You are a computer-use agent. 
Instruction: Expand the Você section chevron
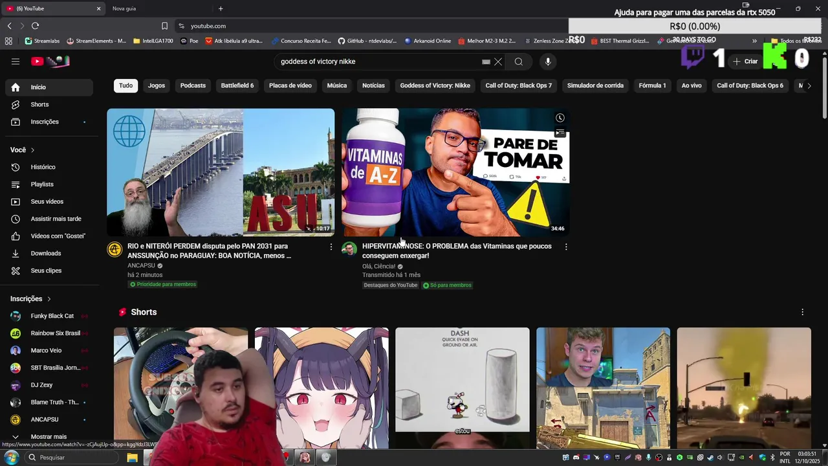32,150
